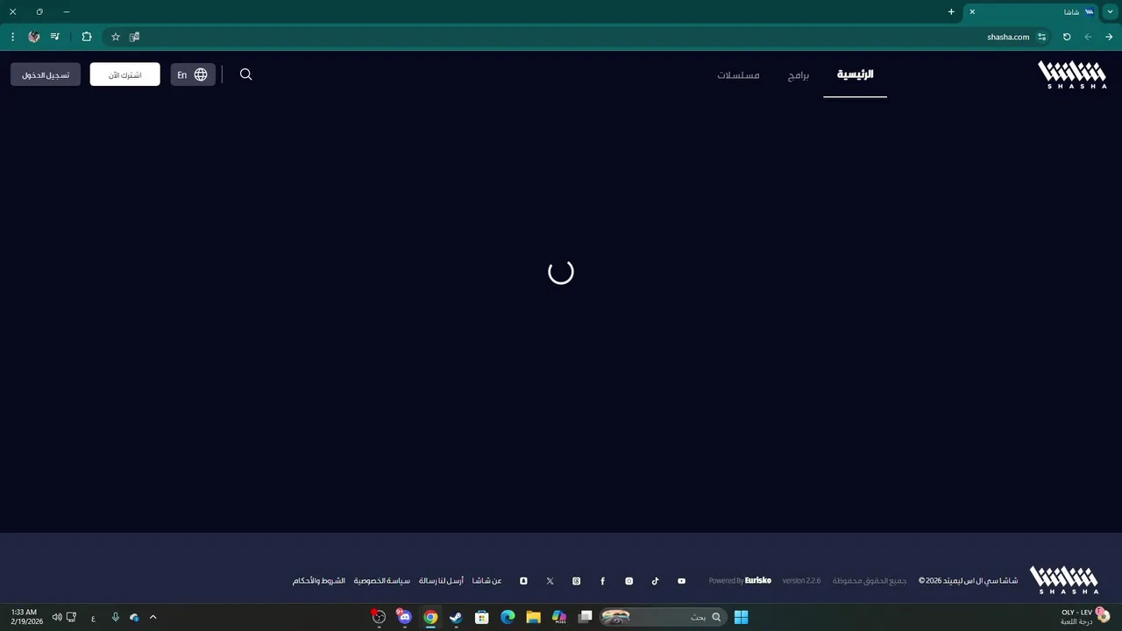Open Shasha's Threads page from footer
Viewport: 1122px width, 631px height.
[x=576, y=581]
